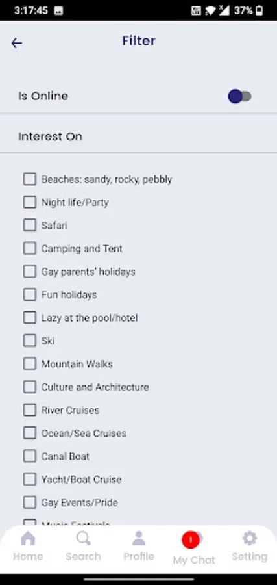Enable the Camping and Tent option
This screenshot has height=585, width=277.
pos(30,248)
